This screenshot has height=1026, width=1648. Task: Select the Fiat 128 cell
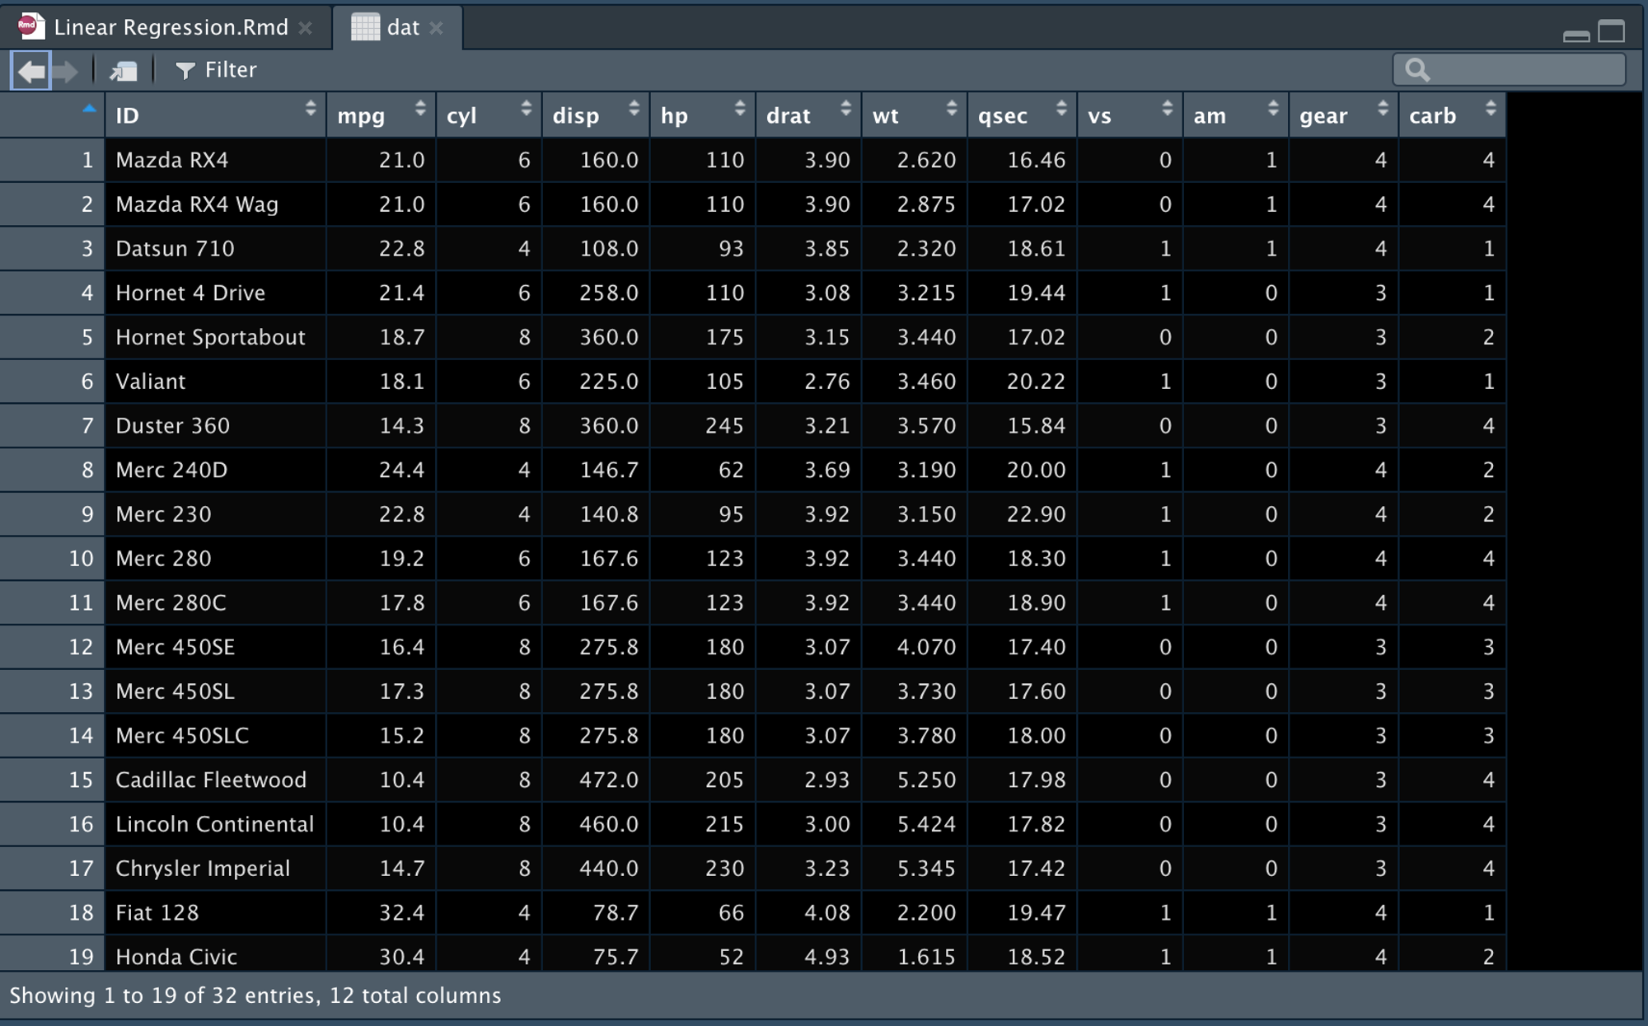tap(216, 912)
